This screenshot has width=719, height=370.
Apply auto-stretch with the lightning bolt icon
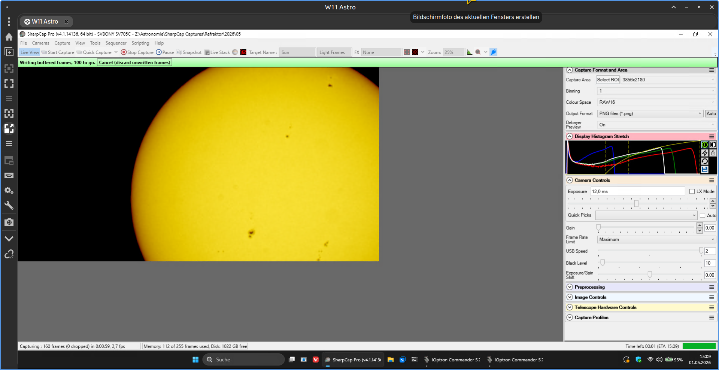coord(705,153)
